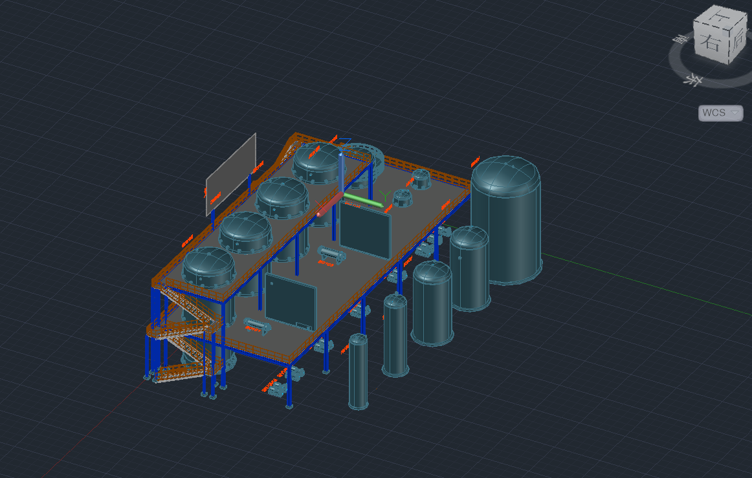The image size is (752, 478).
Task: Select the green Y-axis gizmo arrow
Action: 364,200
